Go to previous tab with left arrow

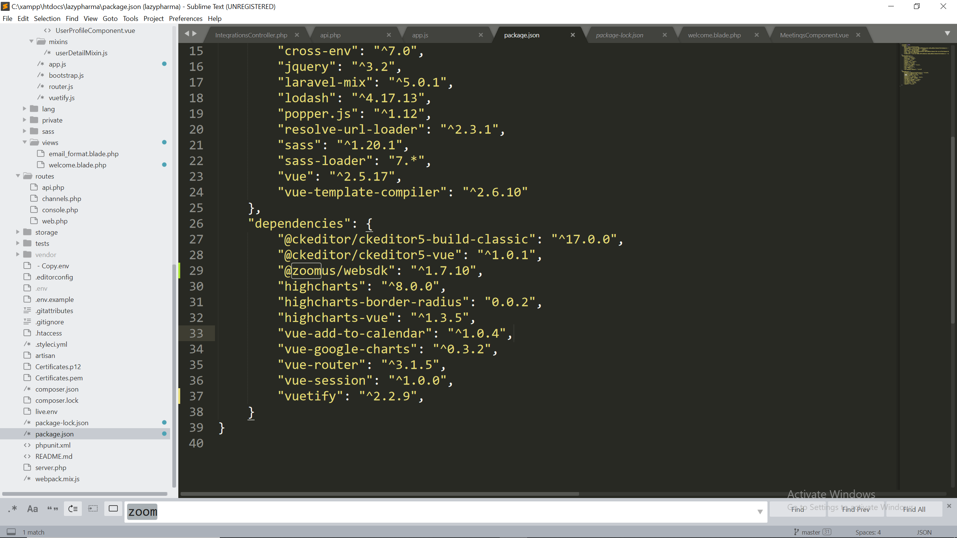click(x=187, y=34)
